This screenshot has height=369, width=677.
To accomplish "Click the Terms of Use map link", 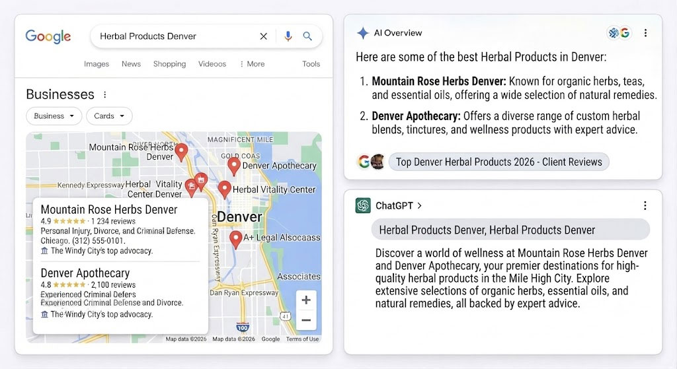I will 302,339.
